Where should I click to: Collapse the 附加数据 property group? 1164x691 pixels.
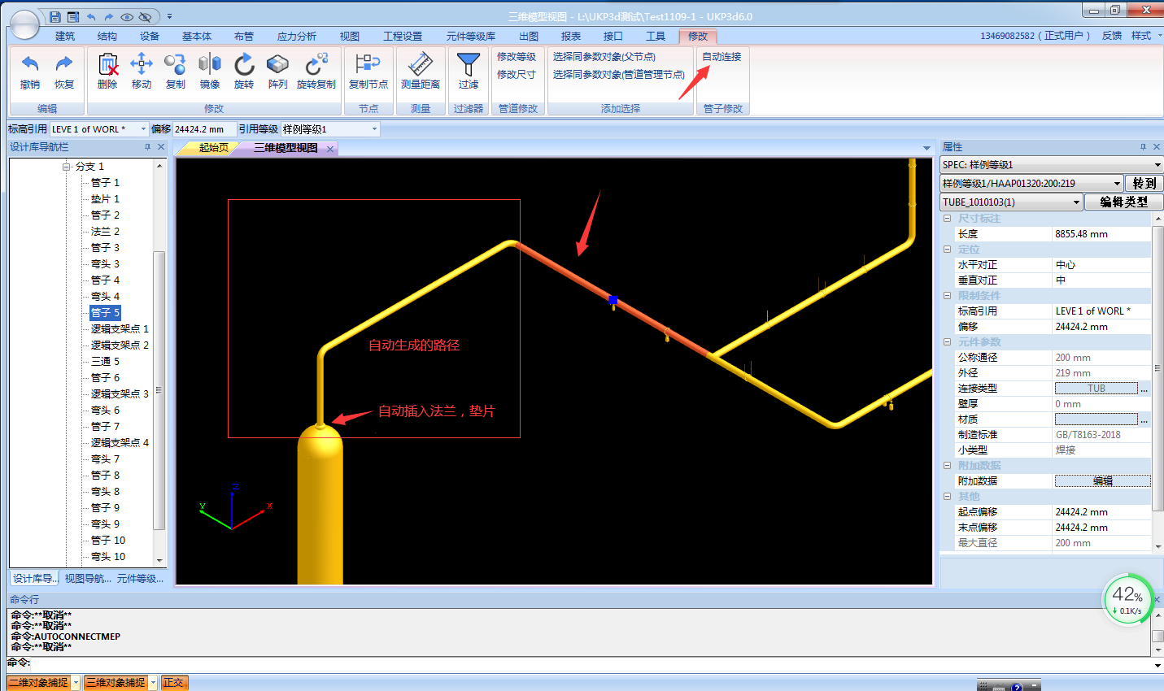coord(947,466)
